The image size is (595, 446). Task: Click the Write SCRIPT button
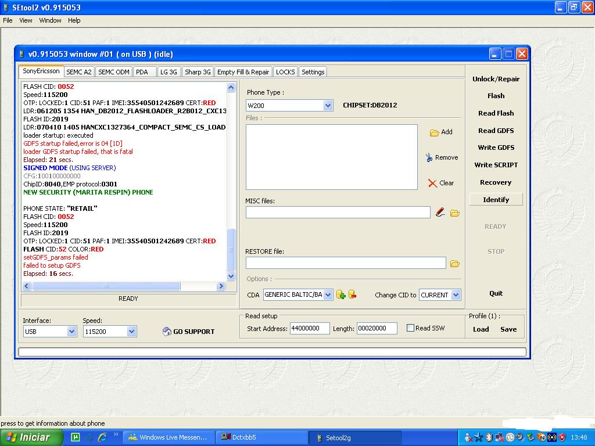click(x=496, y=165)
